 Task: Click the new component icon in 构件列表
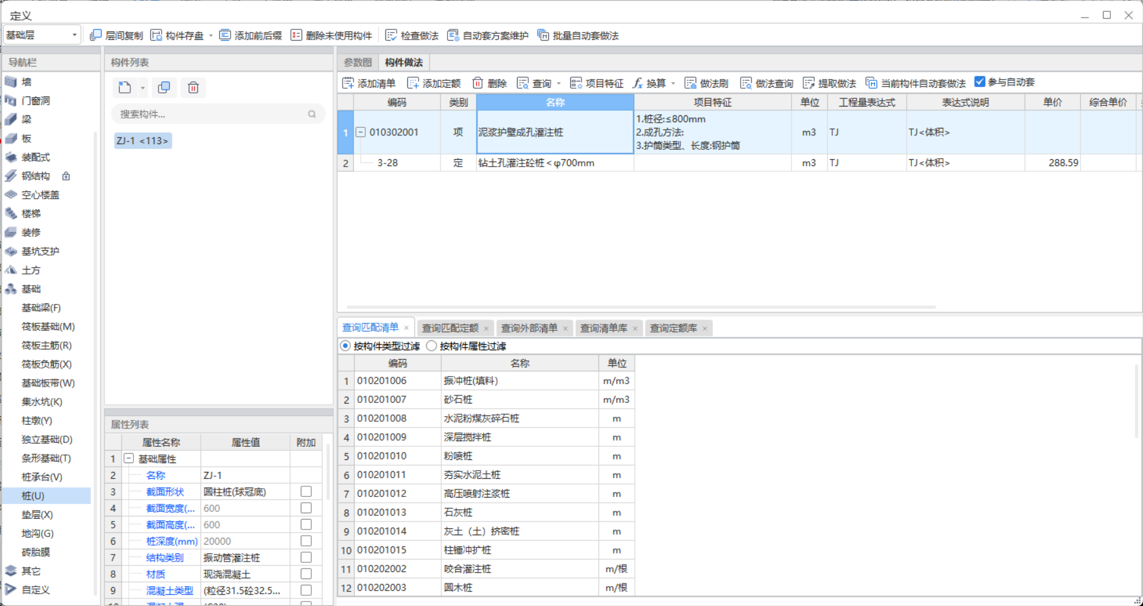tap(125, 87)
